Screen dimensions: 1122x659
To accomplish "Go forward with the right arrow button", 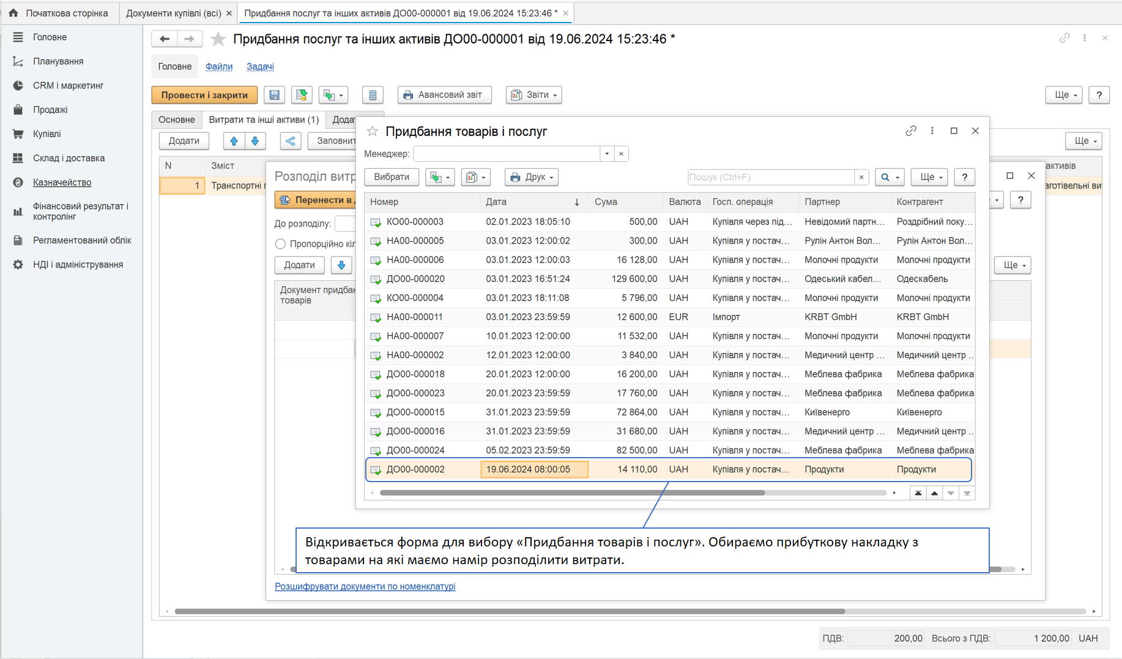I will pyautogui.click(x=189, y=39).
